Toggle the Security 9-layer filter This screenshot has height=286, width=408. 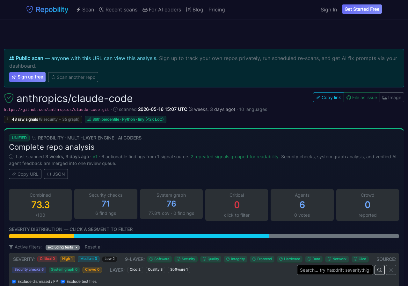186,259
